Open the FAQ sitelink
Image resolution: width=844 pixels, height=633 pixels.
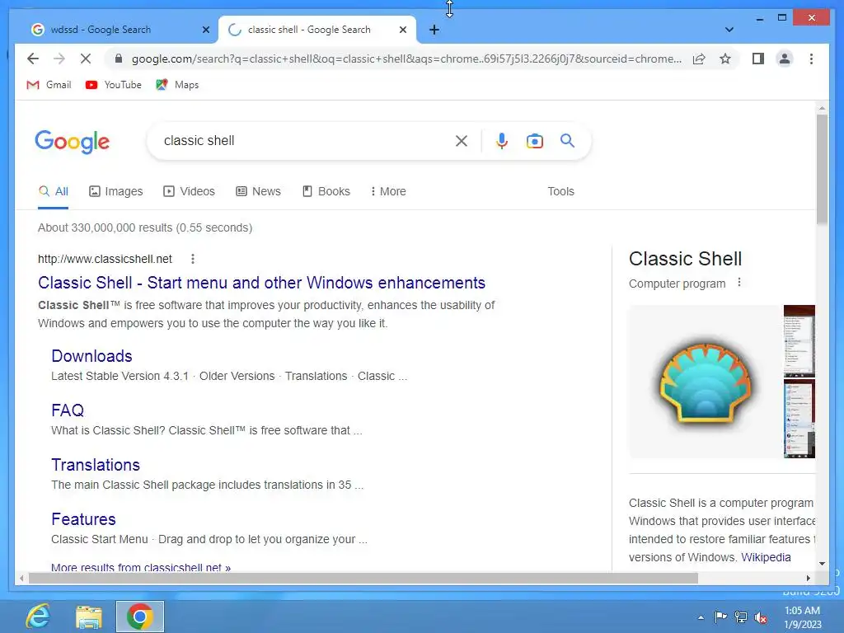[68, 410]
